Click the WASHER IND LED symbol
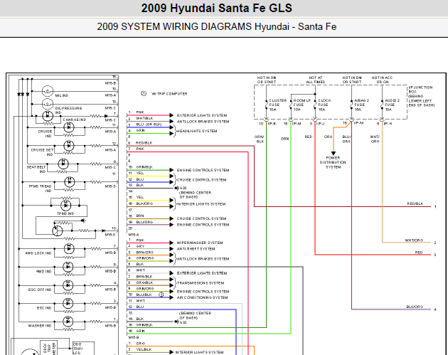The image size is (448, 355). (x=68, y=322)
